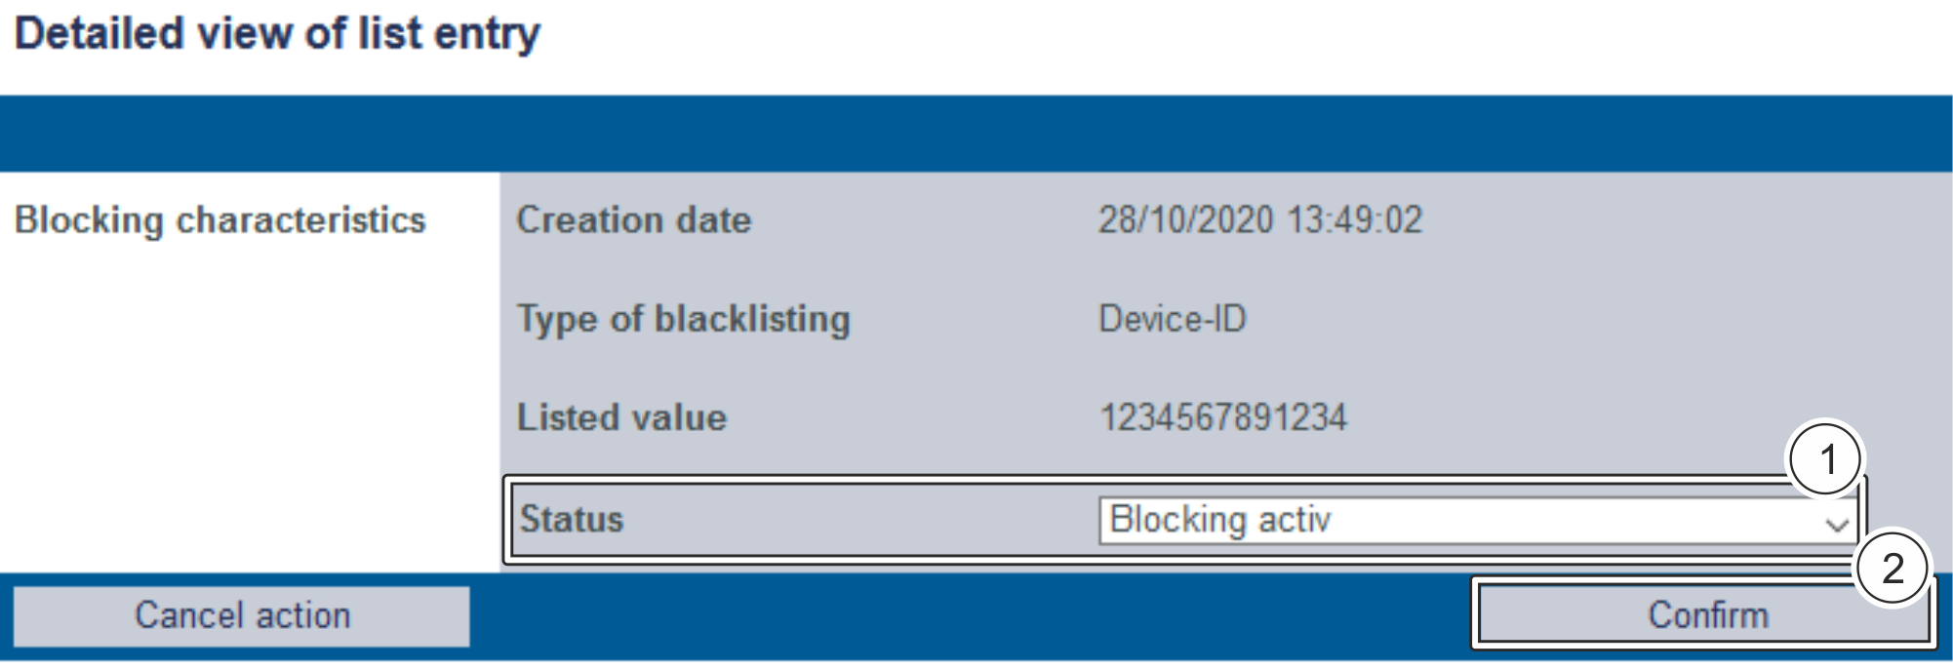
Task: Select the 'Listed value' field label
Action: point(621,418)
